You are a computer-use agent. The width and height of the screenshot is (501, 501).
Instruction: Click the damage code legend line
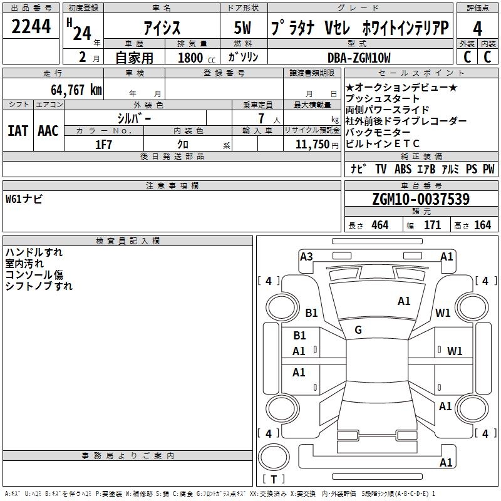(220, 493)
